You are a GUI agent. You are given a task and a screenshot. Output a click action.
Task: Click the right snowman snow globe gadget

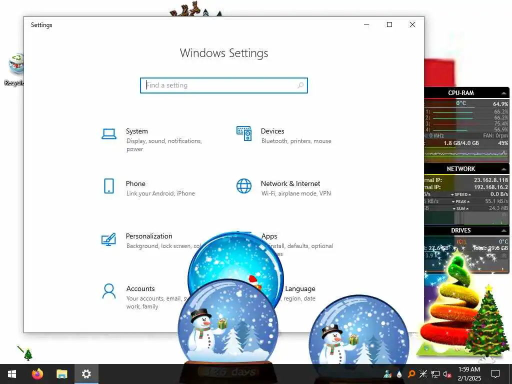click(358, 336)
